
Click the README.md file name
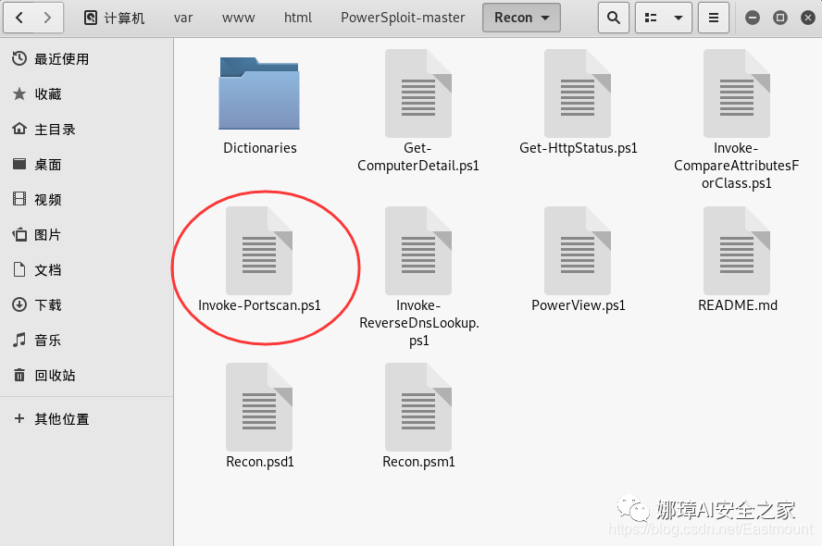point(738,305)
